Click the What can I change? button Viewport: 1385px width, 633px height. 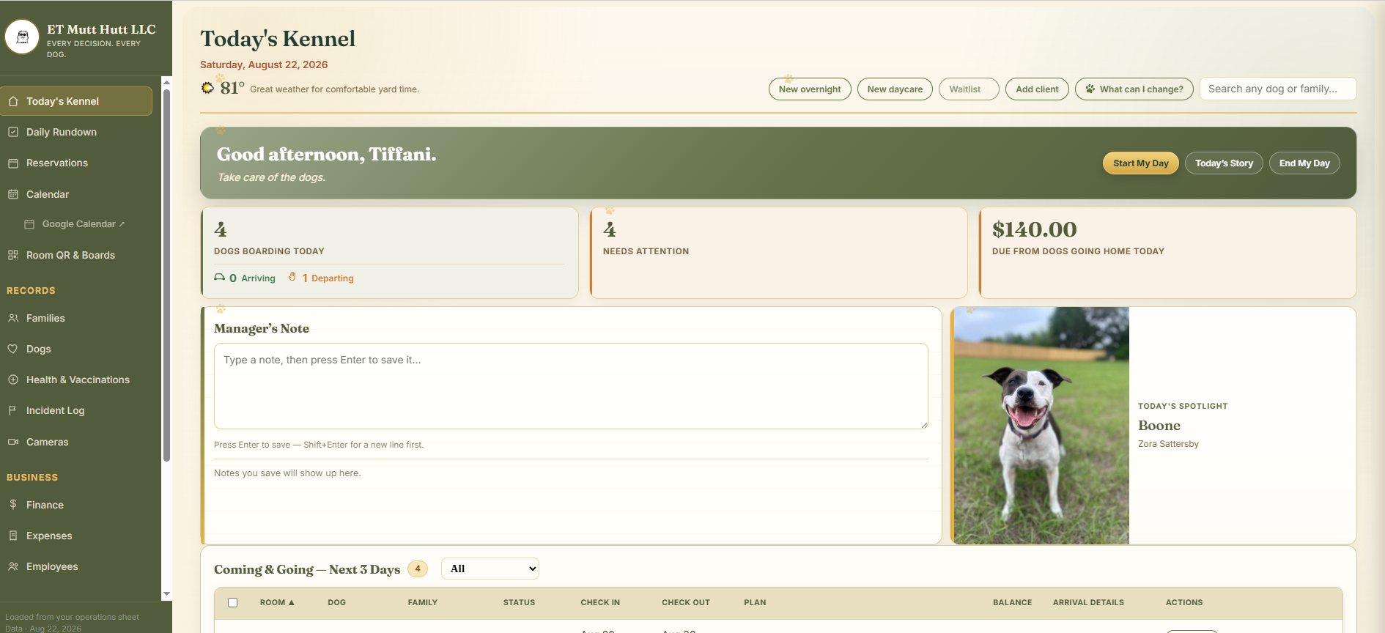tap(1134, 89)
